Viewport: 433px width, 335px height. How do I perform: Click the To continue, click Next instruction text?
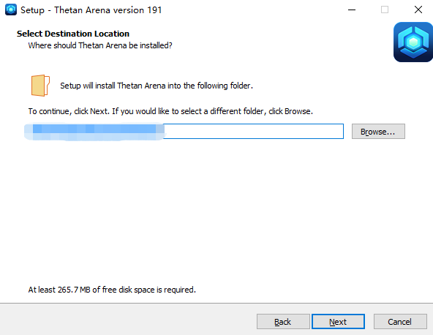pos(170,111)
